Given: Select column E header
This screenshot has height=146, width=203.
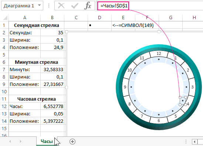Looking at the screenshot, I should pyautogui.click(x=123, y=18).
